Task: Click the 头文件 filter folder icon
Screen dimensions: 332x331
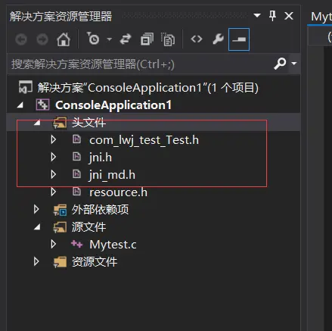Action: click(x=60, y=123)
